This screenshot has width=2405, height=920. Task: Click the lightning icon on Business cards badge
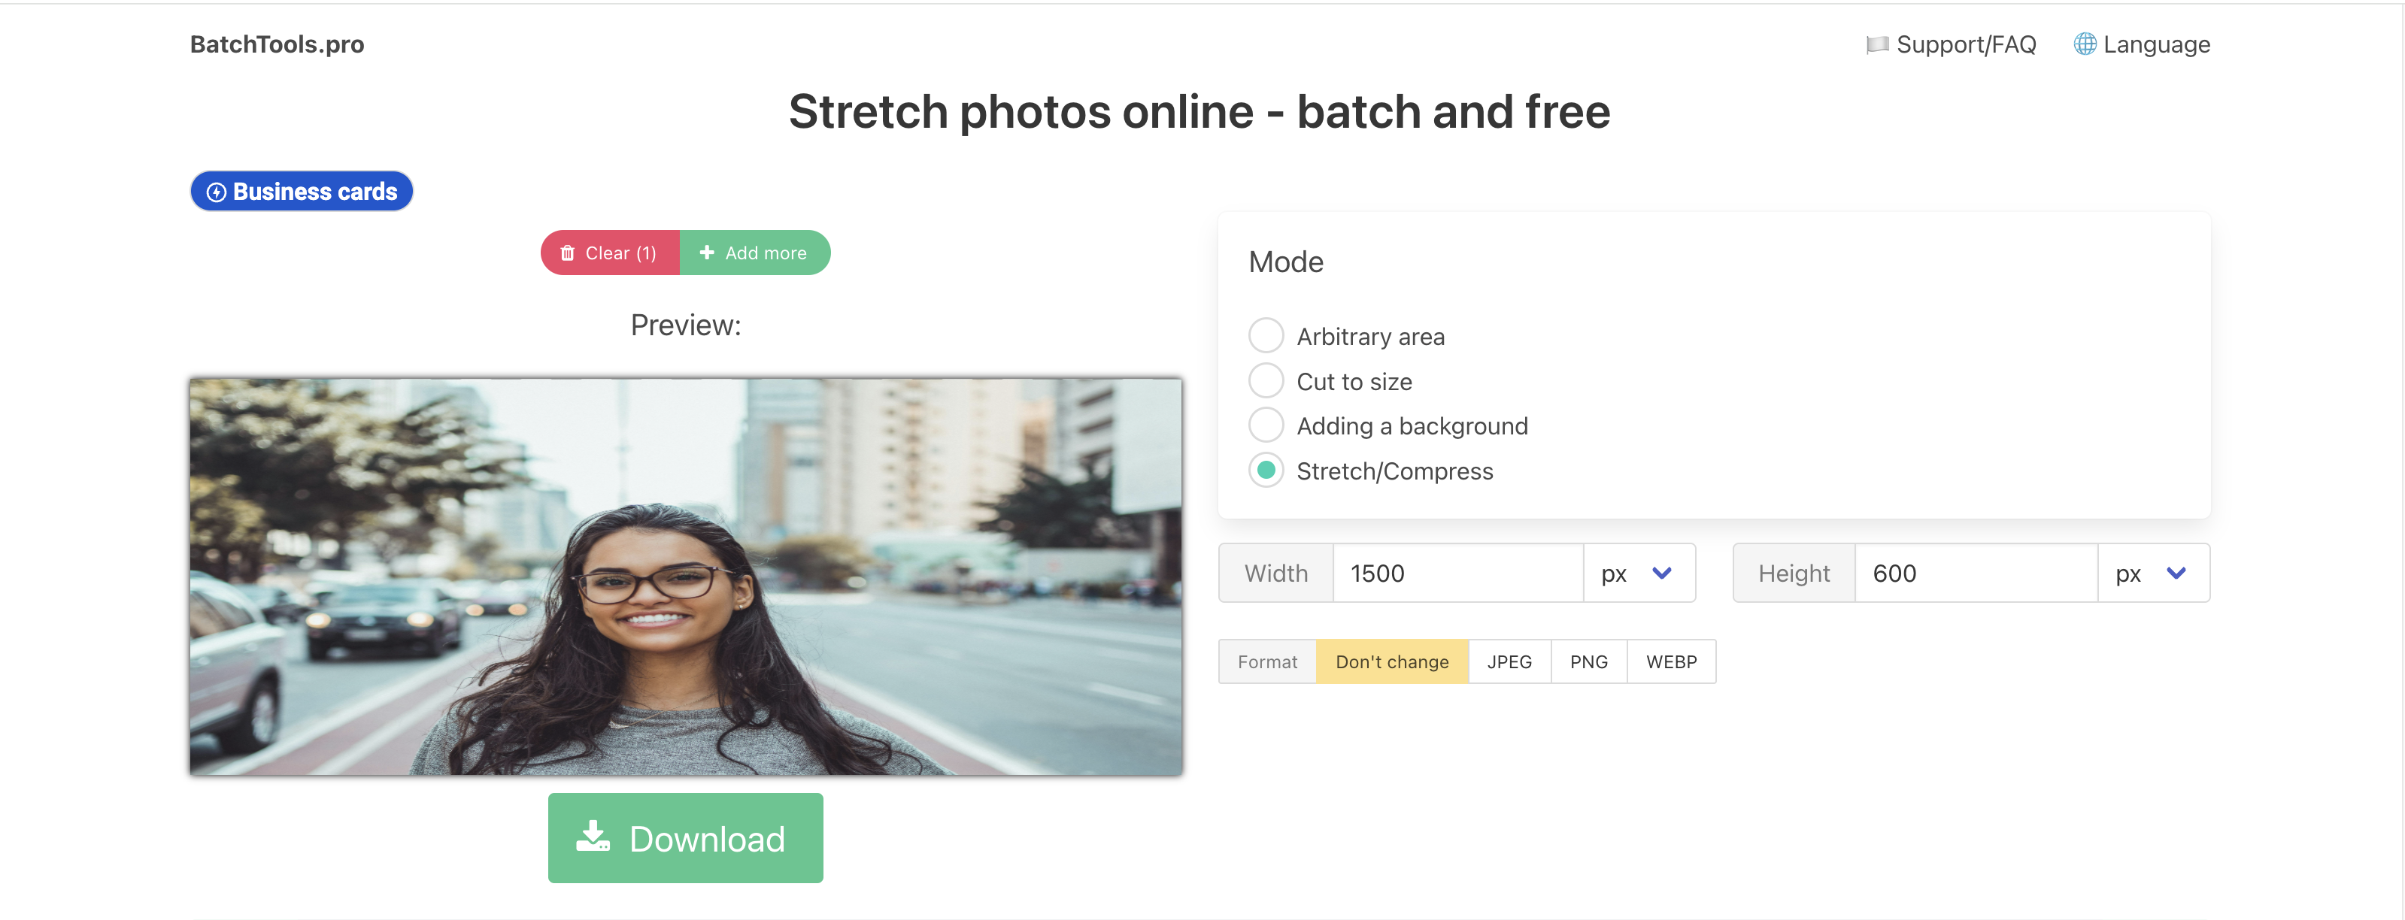click(x=216, y=191)
